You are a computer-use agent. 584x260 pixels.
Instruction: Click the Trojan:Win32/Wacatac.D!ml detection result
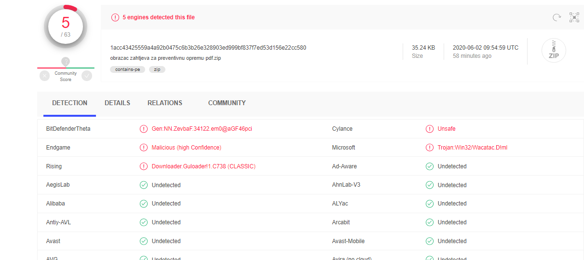[472, 148]
